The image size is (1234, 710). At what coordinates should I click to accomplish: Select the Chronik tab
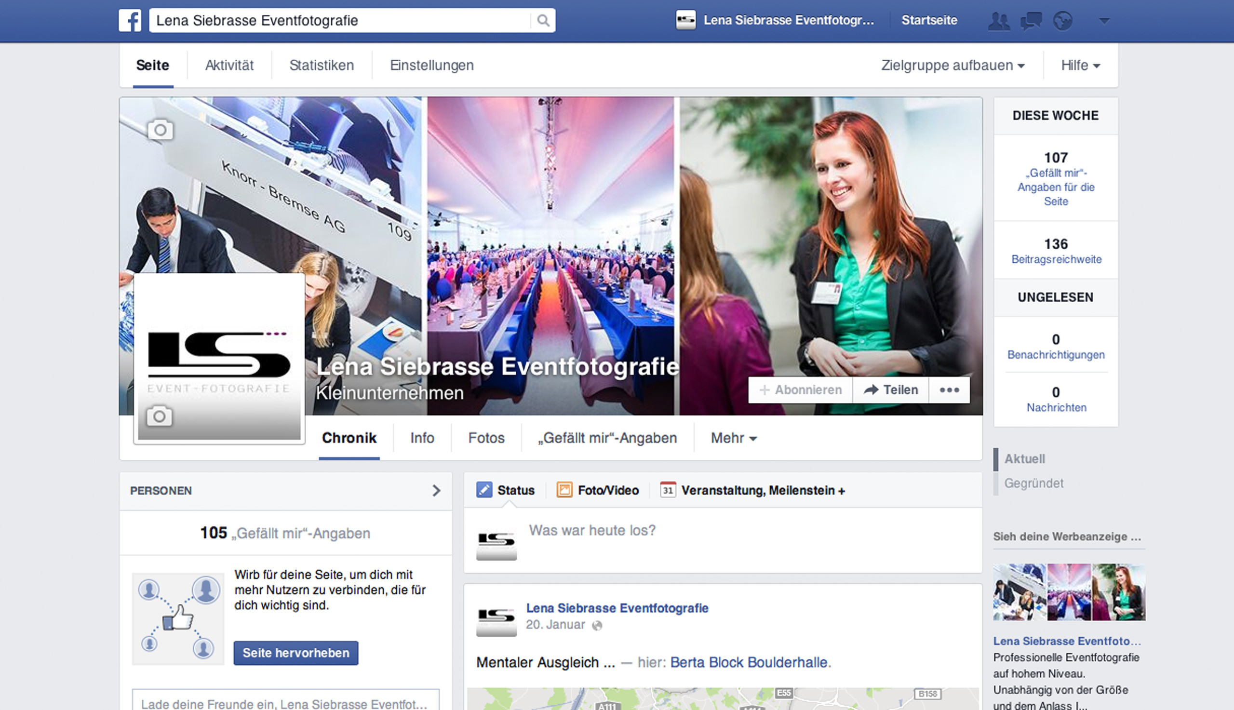(349, 438)
